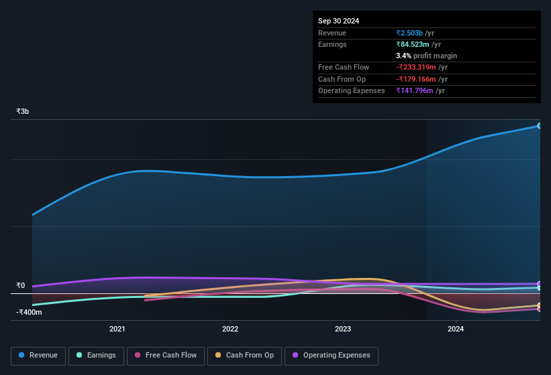Click the ₹141.796m operating expenses value
The image size is (551, 375).
pyautogui.click(x=415, y=90)
